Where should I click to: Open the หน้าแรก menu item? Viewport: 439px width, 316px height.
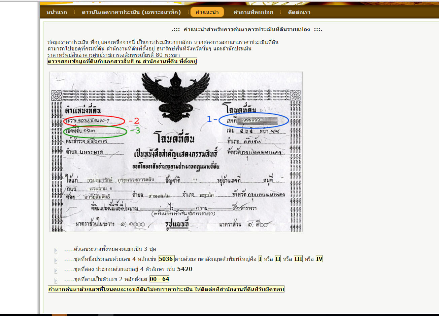pos(57,12)
